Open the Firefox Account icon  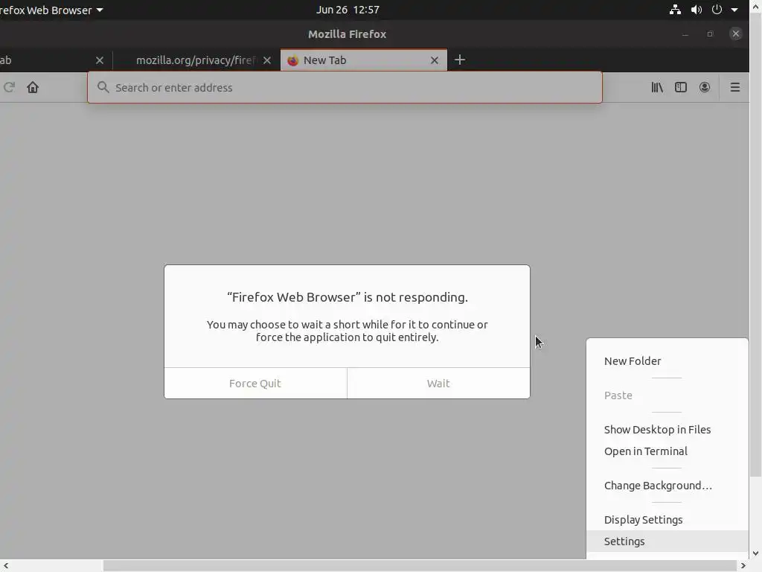[x=705, y=87]
